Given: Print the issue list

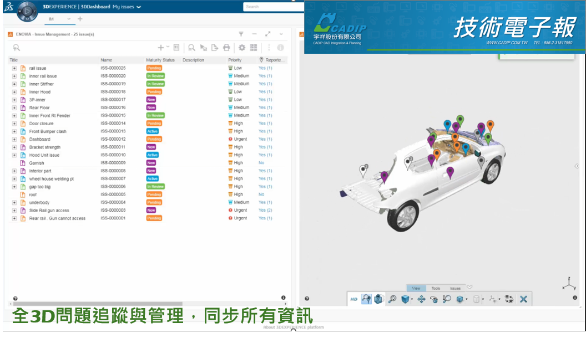Looking at the screenshot, I should pos(226,48).
